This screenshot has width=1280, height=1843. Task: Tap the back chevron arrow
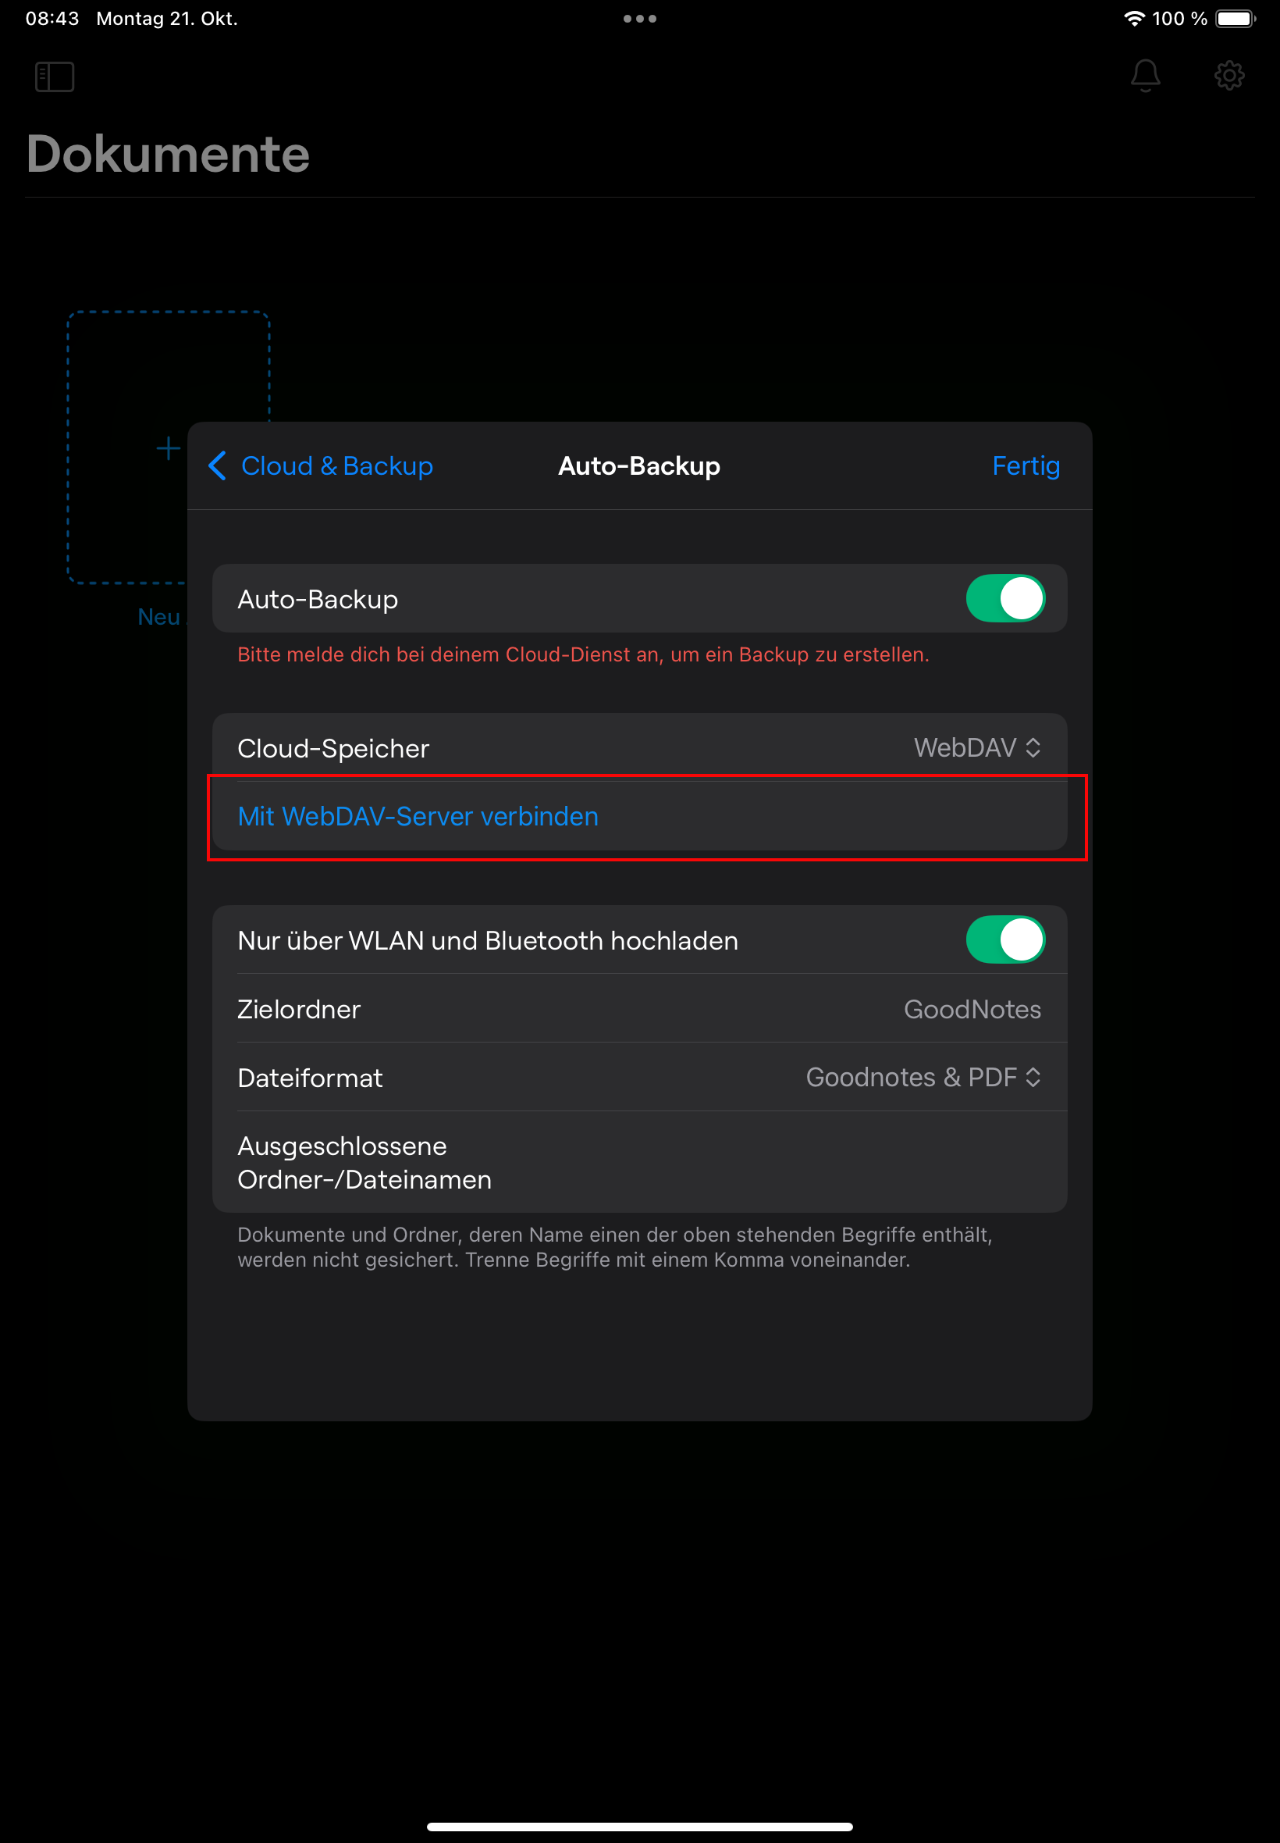click(217, 465)
